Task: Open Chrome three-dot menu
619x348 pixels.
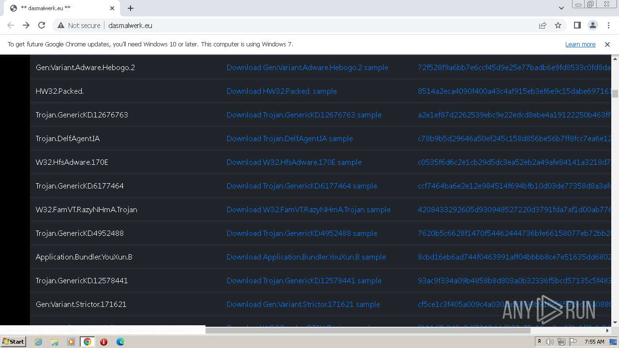Action: pyautogui.click(x=608, y=25)
